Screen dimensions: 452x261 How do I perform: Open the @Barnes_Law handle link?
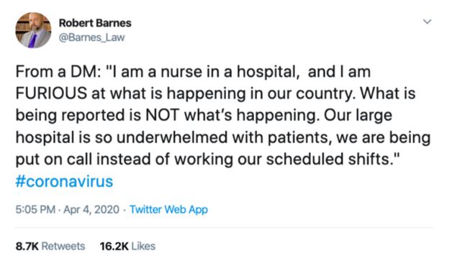tap(91, 37)
